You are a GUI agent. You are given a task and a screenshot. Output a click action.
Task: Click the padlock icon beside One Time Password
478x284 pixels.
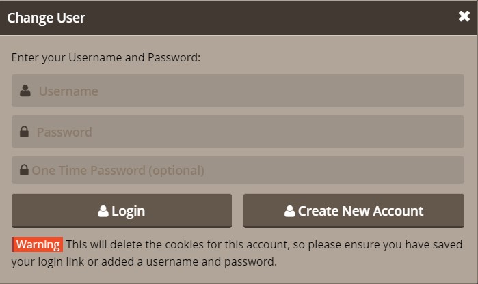coord(24,169)
